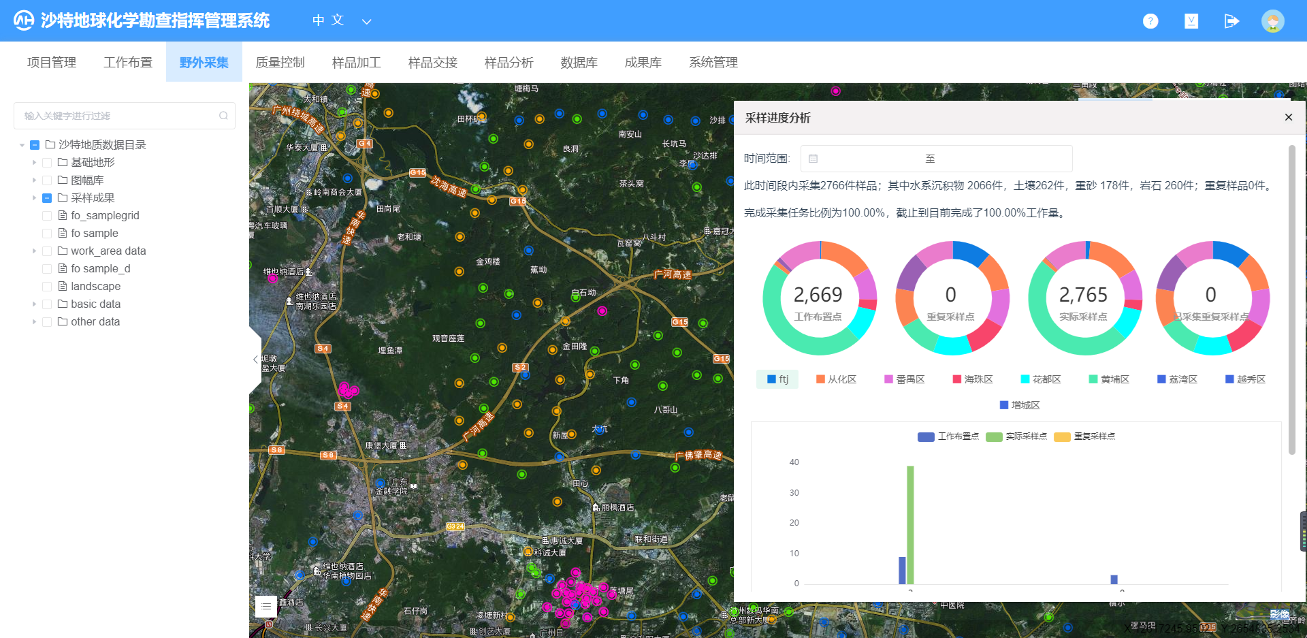Close the 采样进度分析 panel

pyautogui.click(x=1288, y=117)
